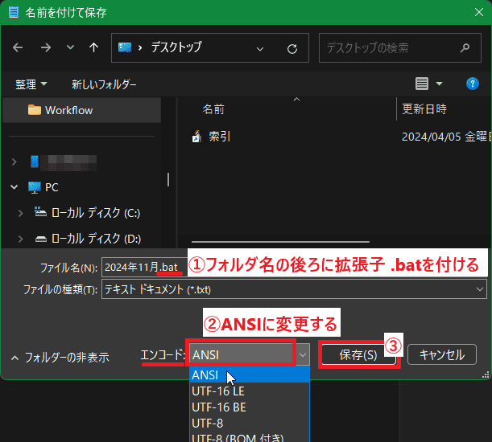This screenshot has height=442, width=492.
Task: Choose UTF-16 LE encoding option
Action: point(219,391)
